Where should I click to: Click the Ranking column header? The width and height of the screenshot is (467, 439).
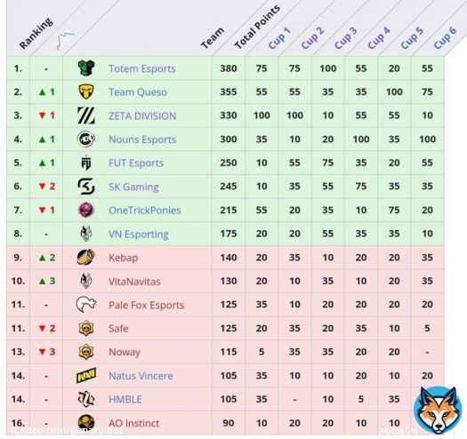(36, 34)
